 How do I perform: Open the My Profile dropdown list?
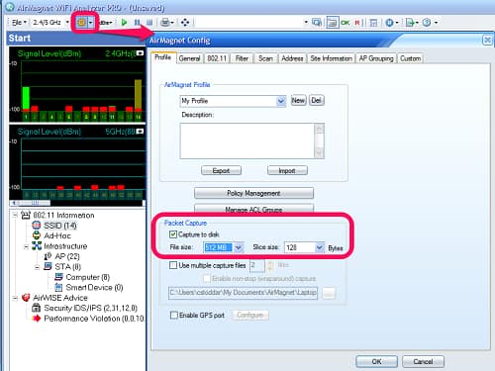pos(281,101)
